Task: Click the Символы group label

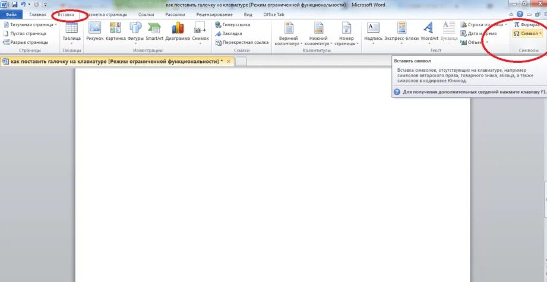Action: point(529,50)
